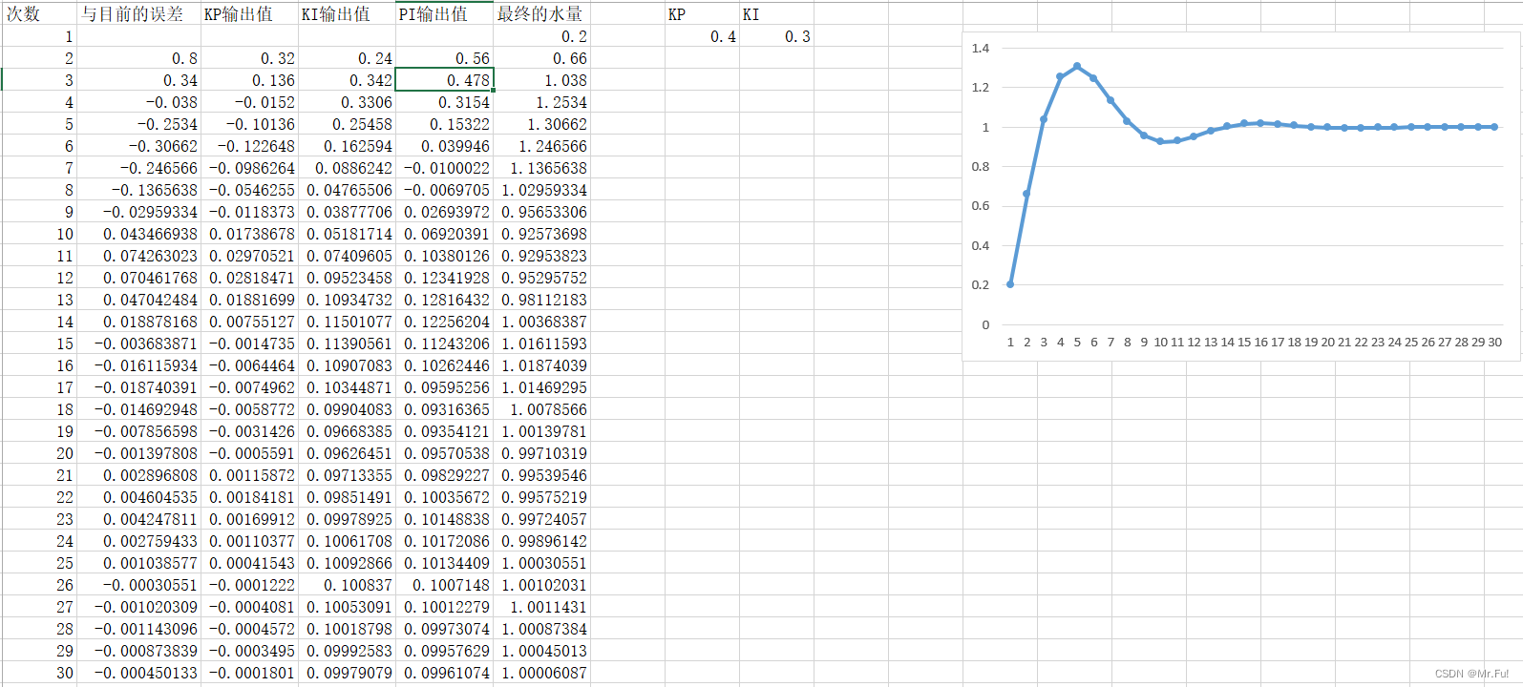Select the 与目前的误差 header cell
This screenshot has height=687, width=1523.
[x=138, y=14]
